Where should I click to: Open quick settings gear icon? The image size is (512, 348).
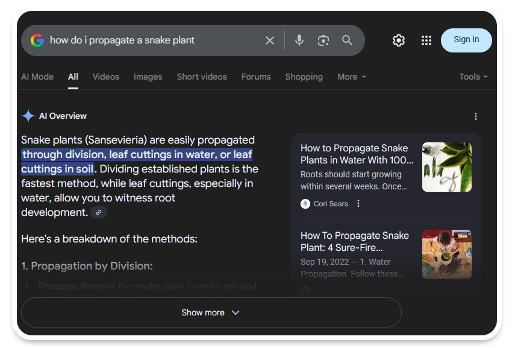coord(399,40)
